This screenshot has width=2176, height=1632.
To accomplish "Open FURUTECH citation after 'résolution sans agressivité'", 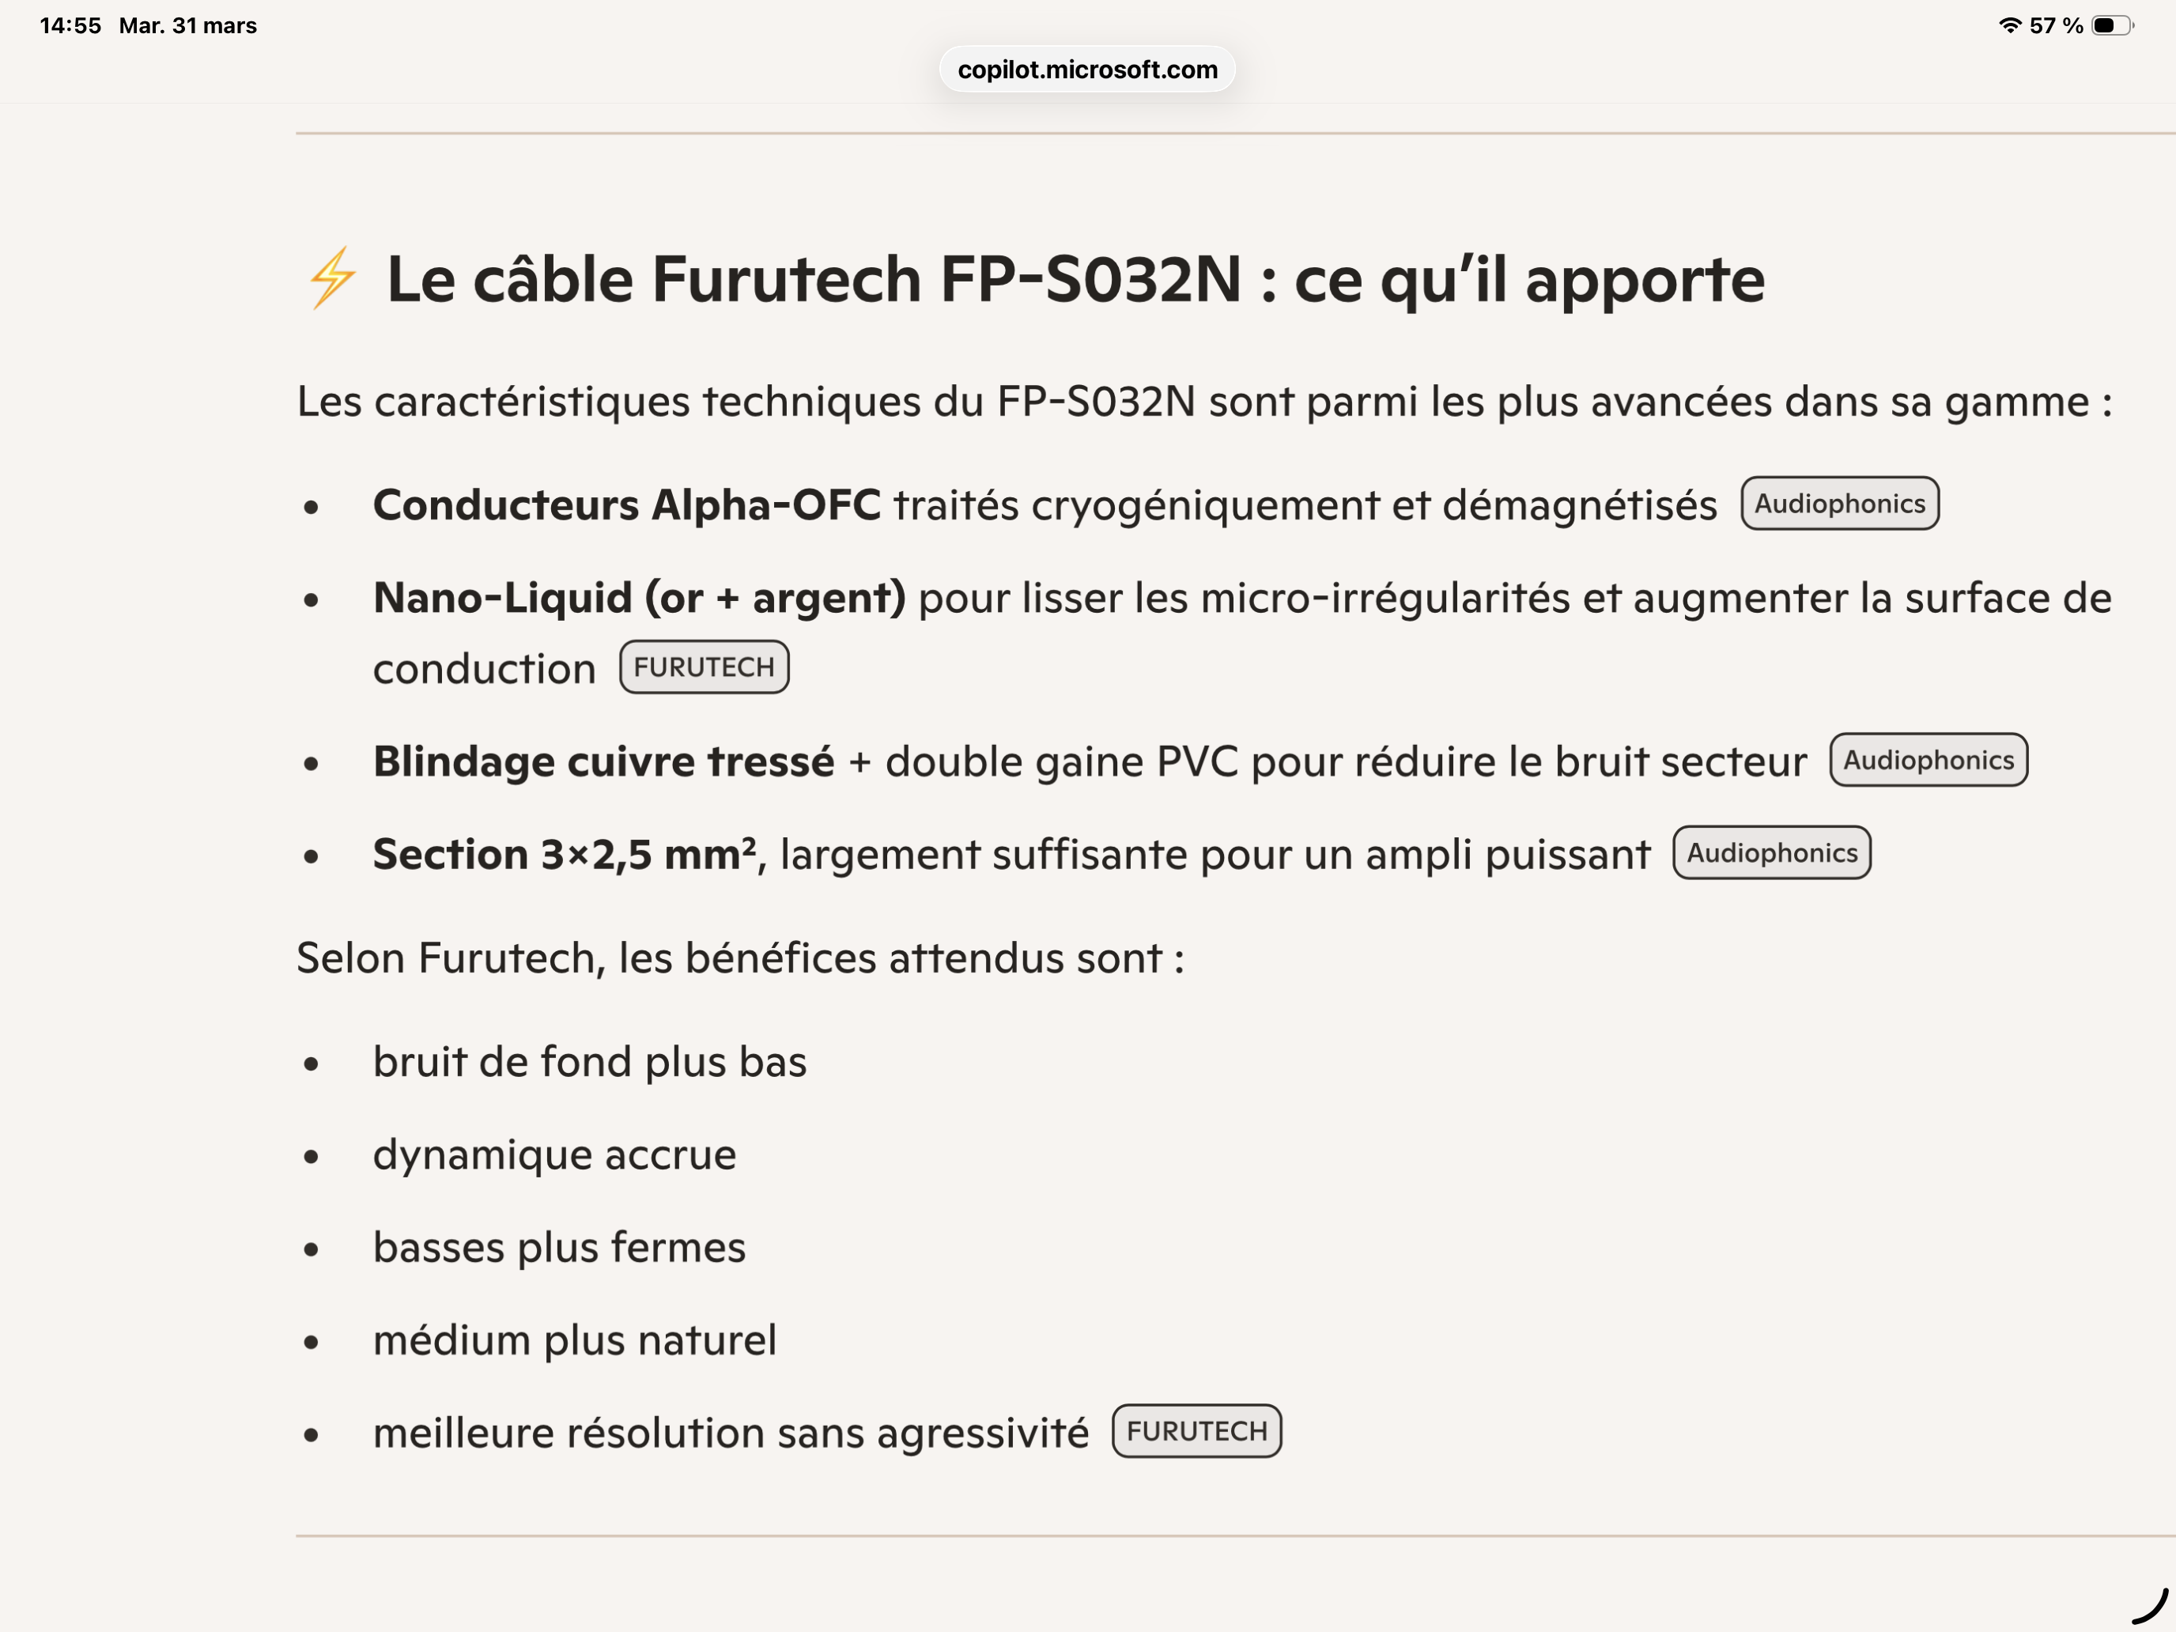I will tap(1196, 1431).
